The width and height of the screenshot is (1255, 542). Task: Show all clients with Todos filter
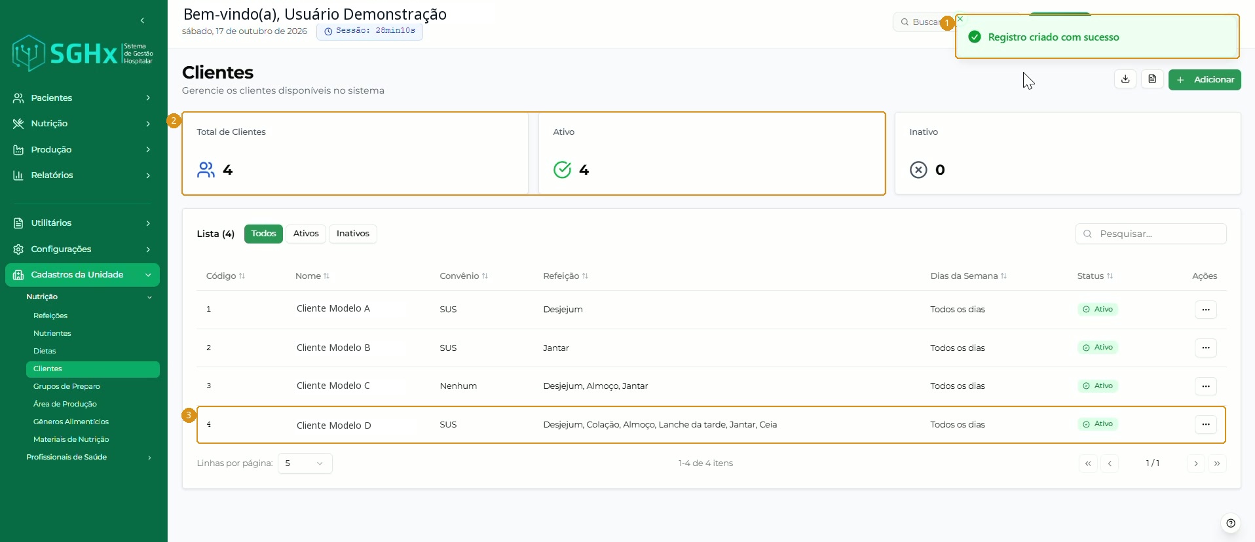pyautogui.click(x=263, y=234)
